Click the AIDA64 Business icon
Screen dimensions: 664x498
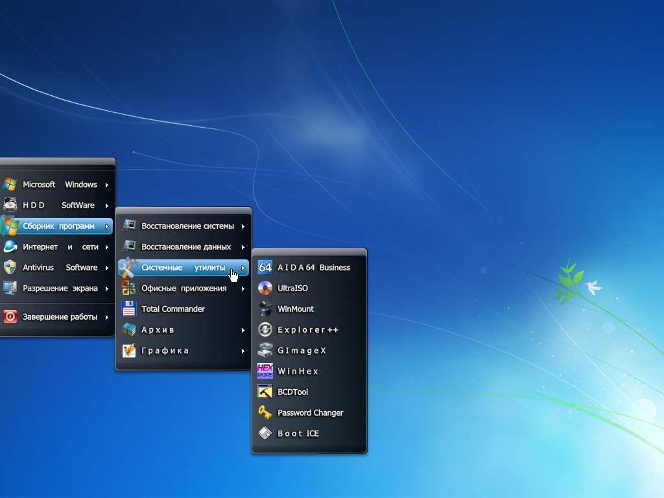[265, 267]
